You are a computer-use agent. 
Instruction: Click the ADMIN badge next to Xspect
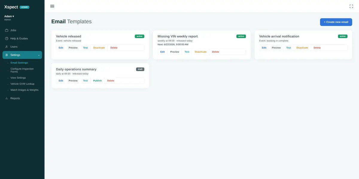[x=25, y=7]
